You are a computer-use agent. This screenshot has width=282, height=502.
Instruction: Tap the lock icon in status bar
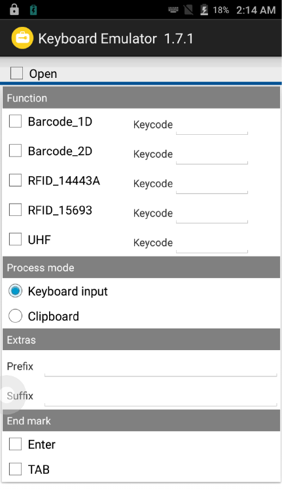[x=14, y=10]
